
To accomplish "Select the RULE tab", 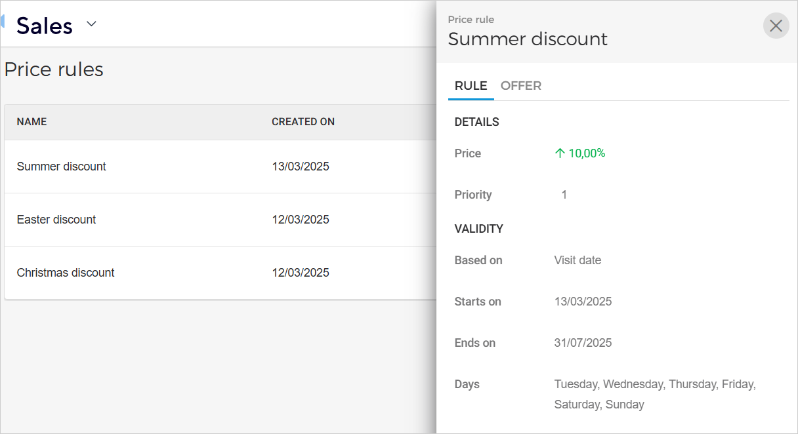I will click(x=471, y=86).
